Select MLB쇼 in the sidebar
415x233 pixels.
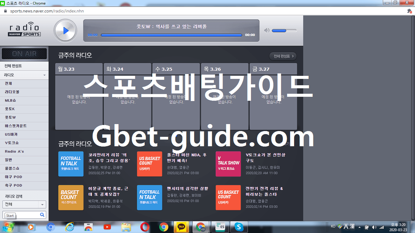click(x=24, y=100)
